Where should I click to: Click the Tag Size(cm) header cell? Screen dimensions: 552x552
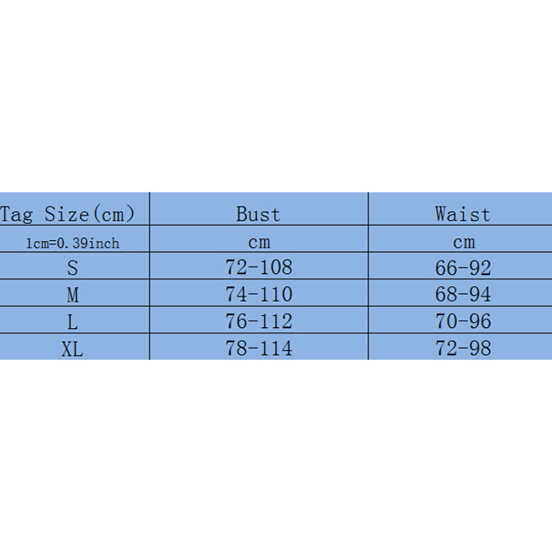pyautogui.click(x=67, y=214)
